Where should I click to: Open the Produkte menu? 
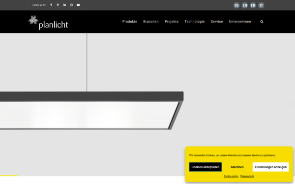coord(130,22)
